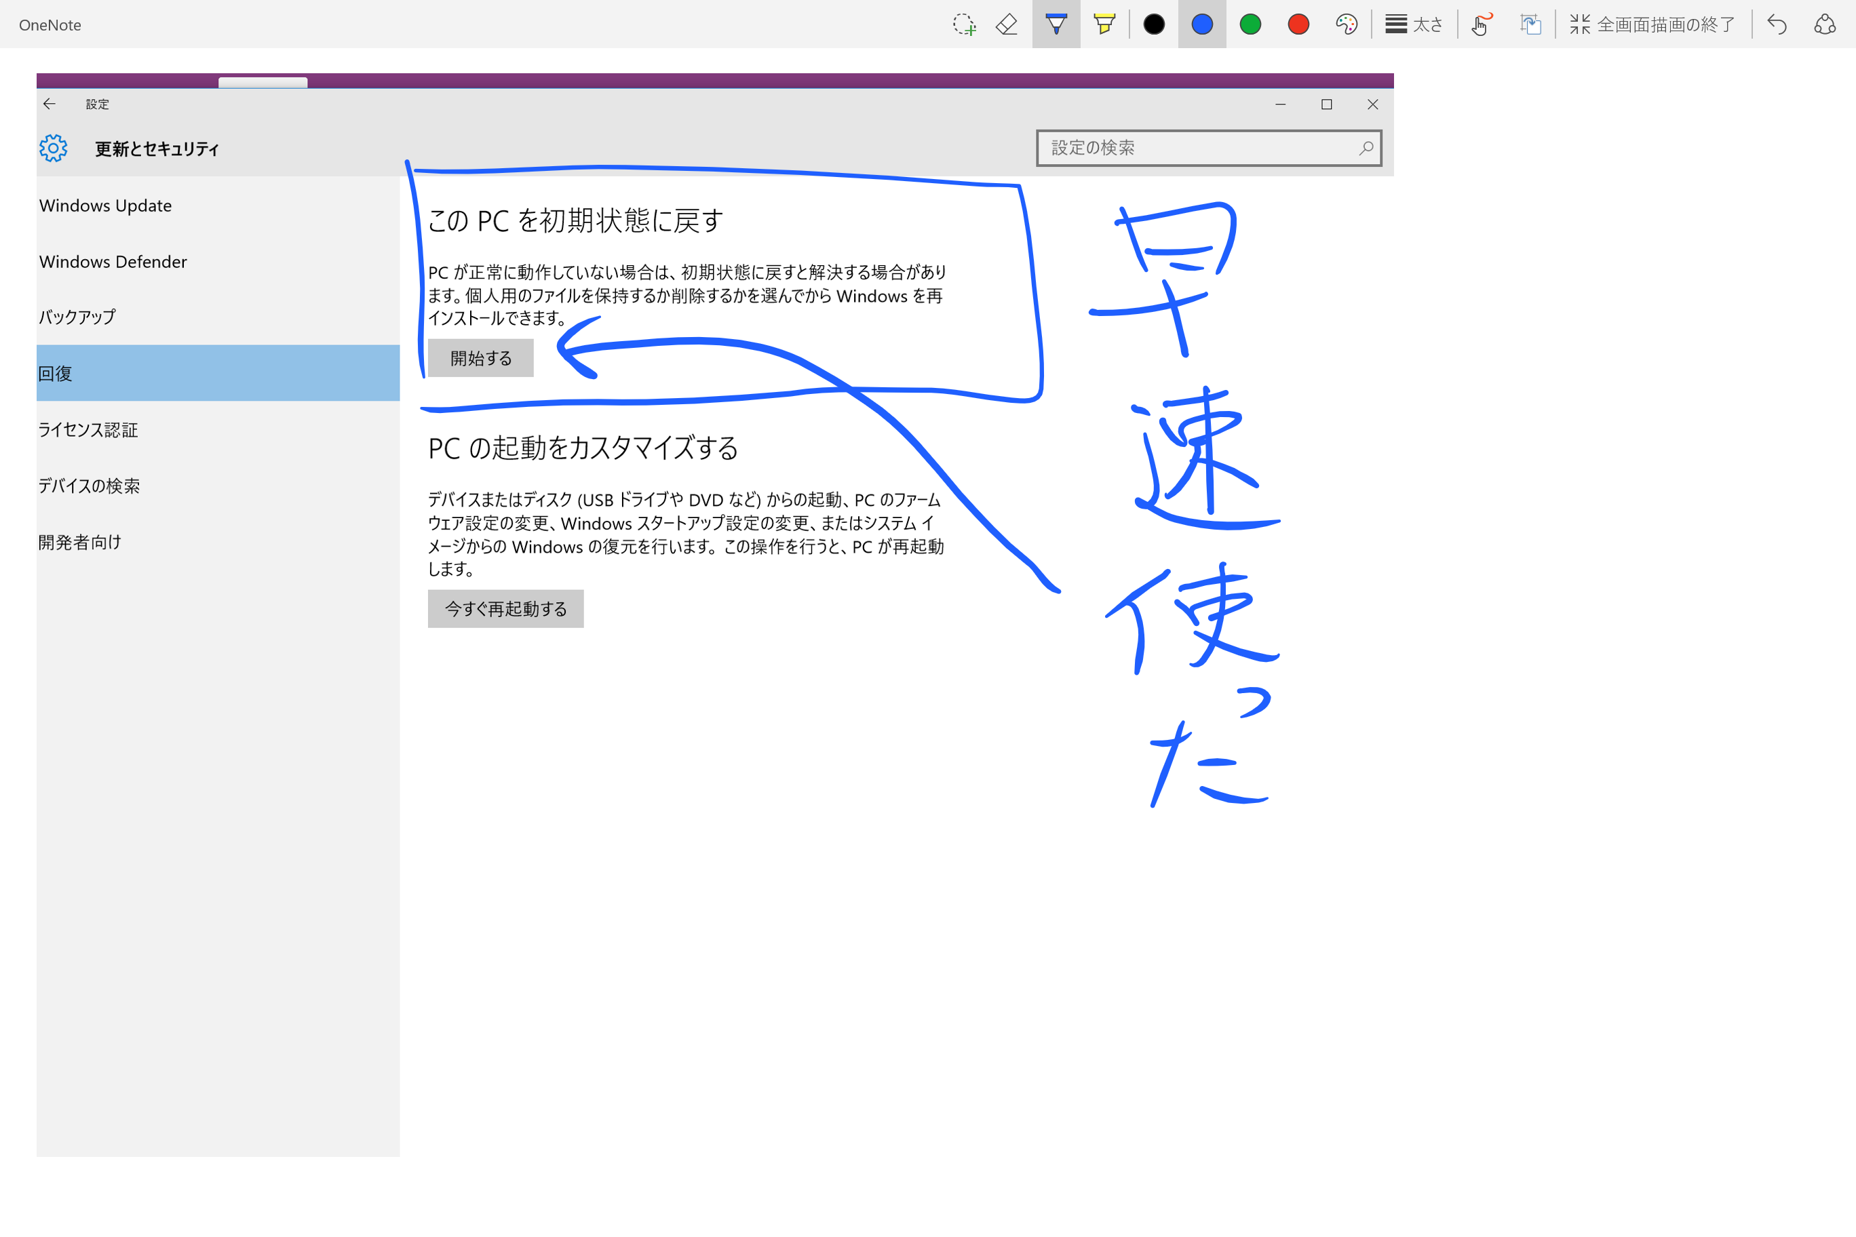Open デバイスの検索 page
The width and height of the screenshot is (1856, 1237).
[218, 485]
